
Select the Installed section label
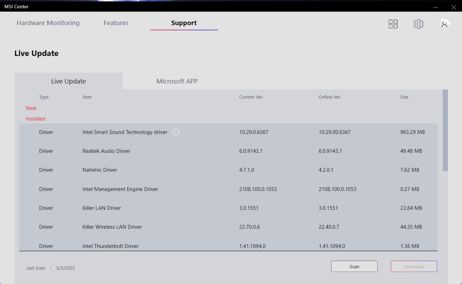[35, 118]
